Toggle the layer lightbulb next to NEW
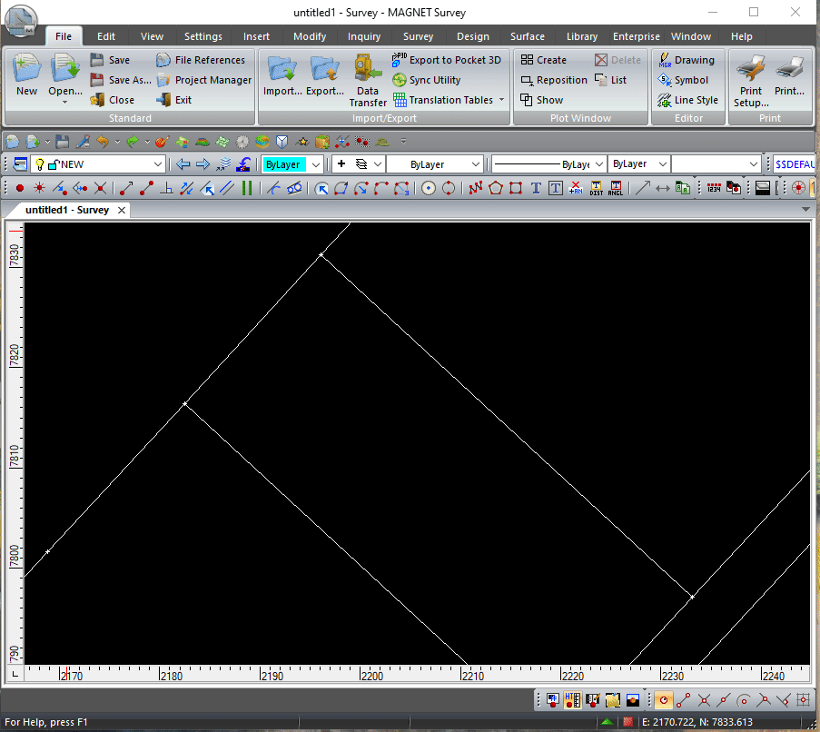The image size is (820, 732). 37,164
